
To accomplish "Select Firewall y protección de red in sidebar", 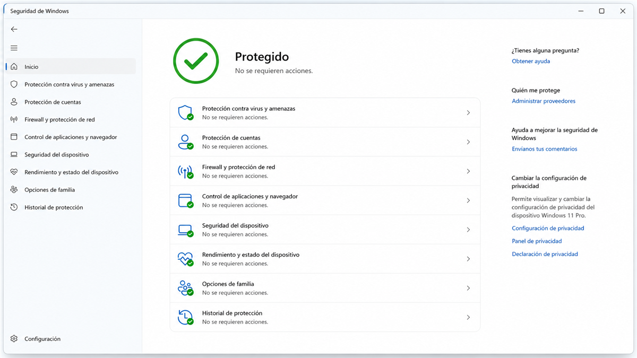I will [x=71, y=119].
